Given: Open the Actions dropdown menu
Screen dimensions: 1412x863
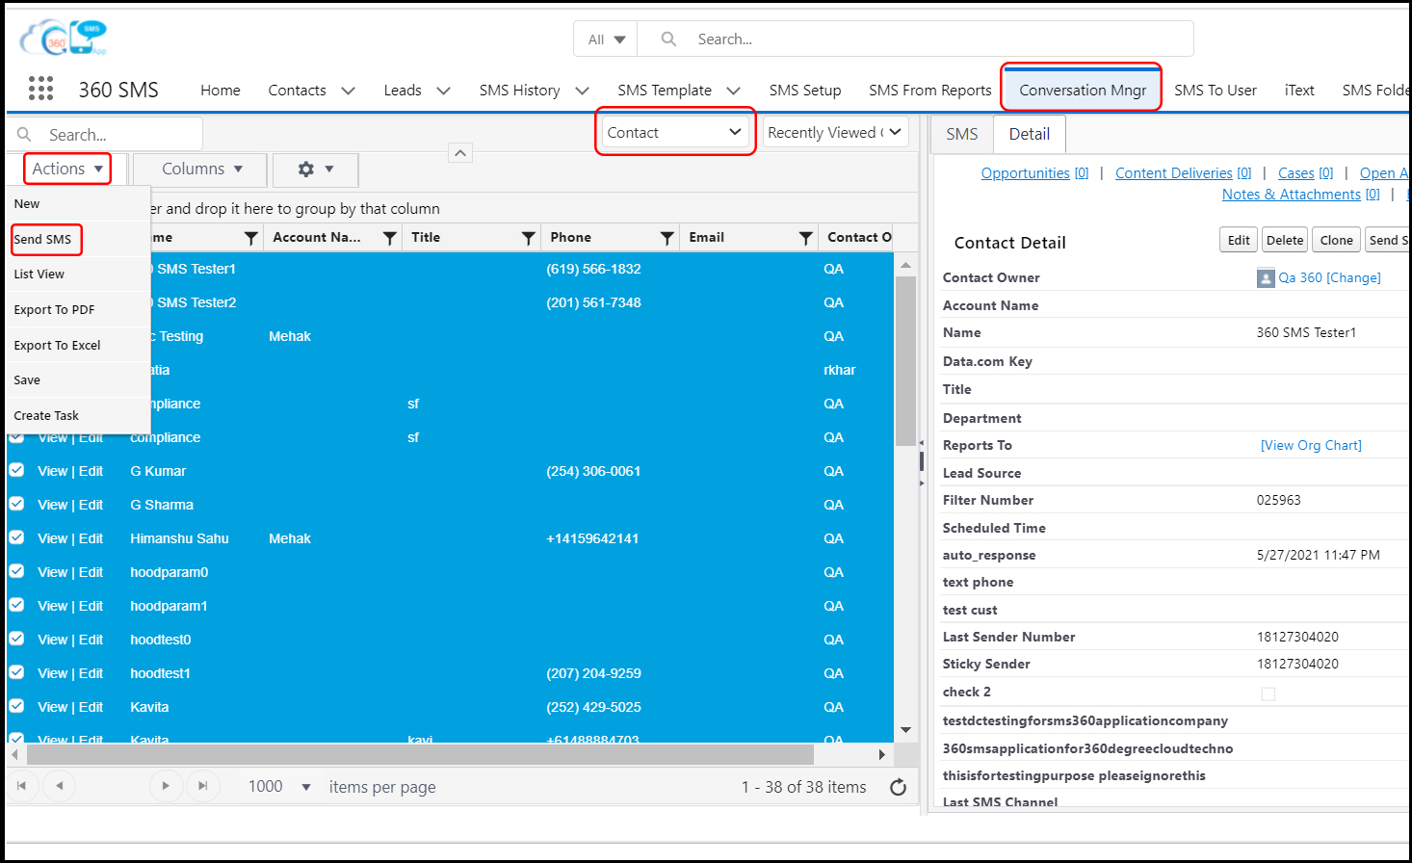Looking at the screenshot, I should coord(67,169).
